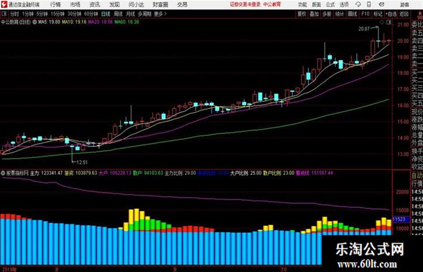This screenshot has width=423, height=272.
Task: Expand the main chart indicator dropdown arrow
Action: click(35, 22)
